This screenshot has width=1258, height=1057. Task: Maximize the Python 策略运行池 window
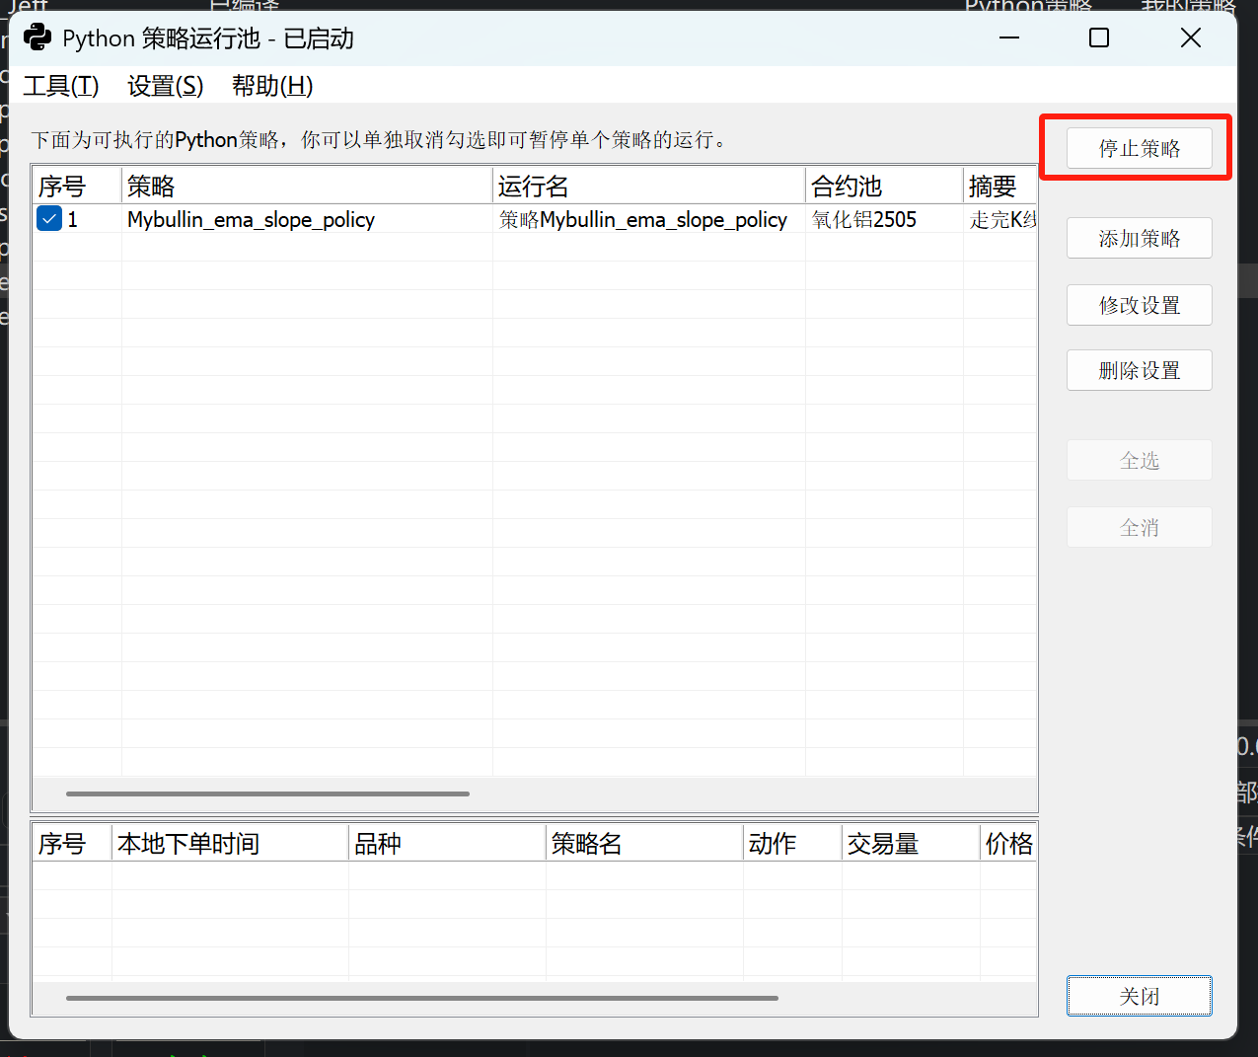tap(1099, 38)
